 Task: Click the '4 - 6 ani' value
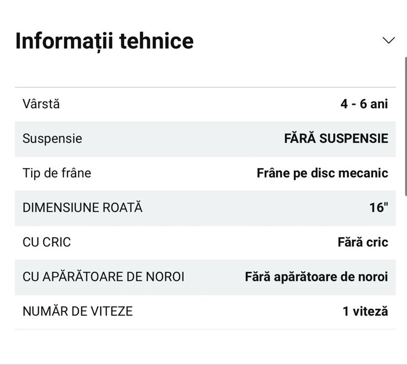pyautogui.click(x=364, y=104)
